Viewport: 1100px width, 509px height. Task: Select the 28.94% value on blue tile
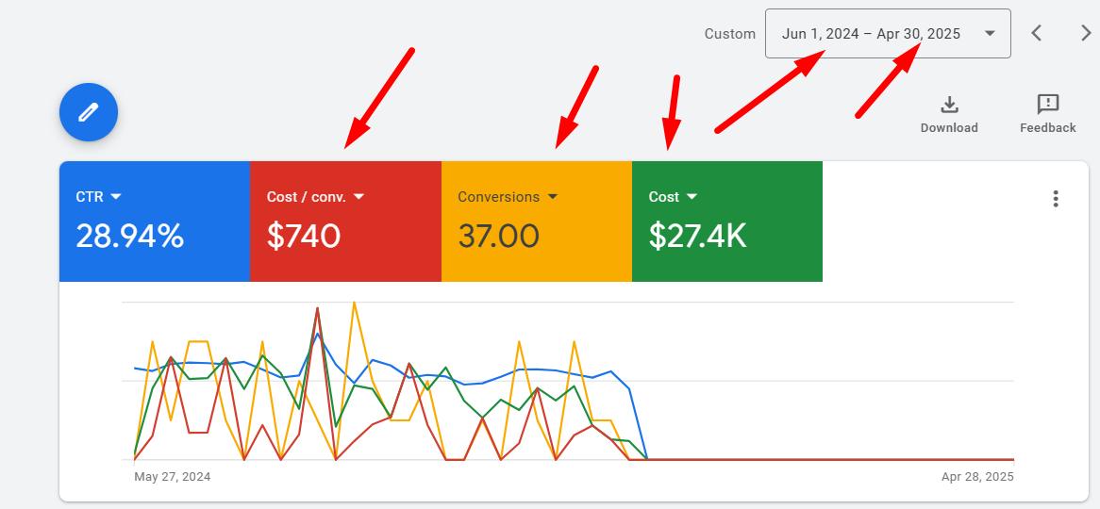point(129,236)
